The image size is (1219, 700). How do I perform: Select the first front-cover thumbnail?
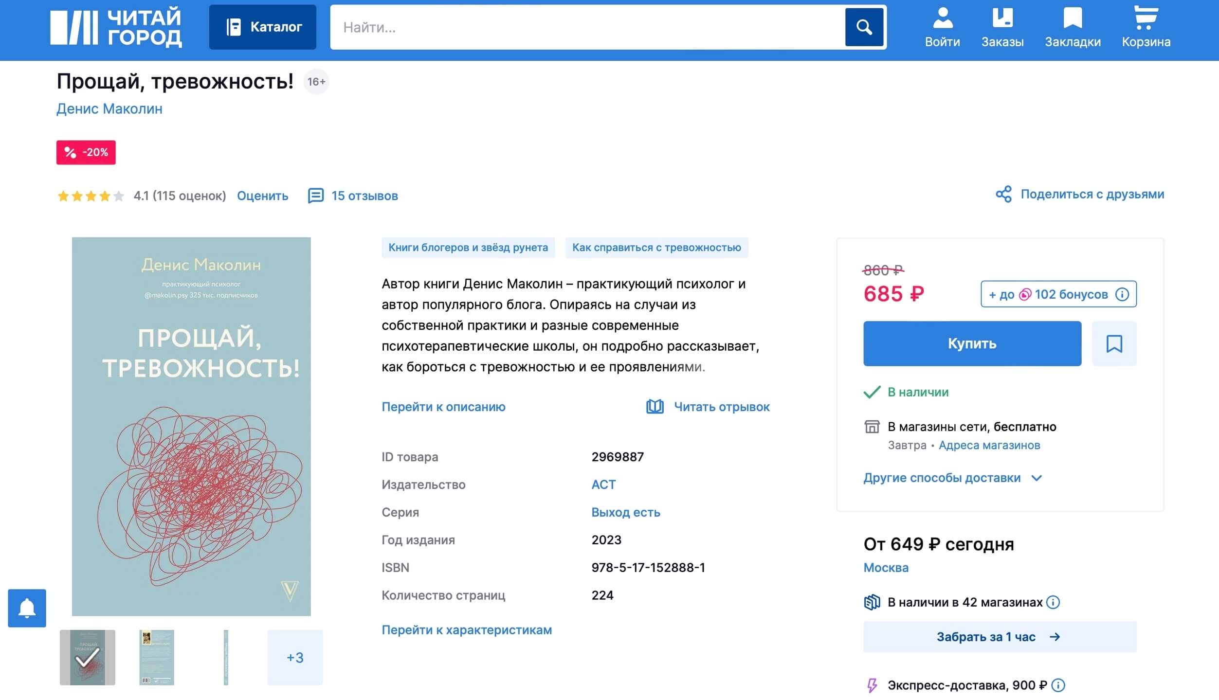pyautogui.click(x=88, y=658)
